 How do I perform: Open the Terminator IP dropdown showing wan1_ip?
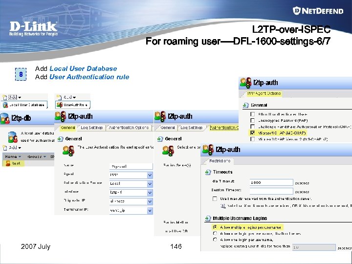(x=150, y=211)
